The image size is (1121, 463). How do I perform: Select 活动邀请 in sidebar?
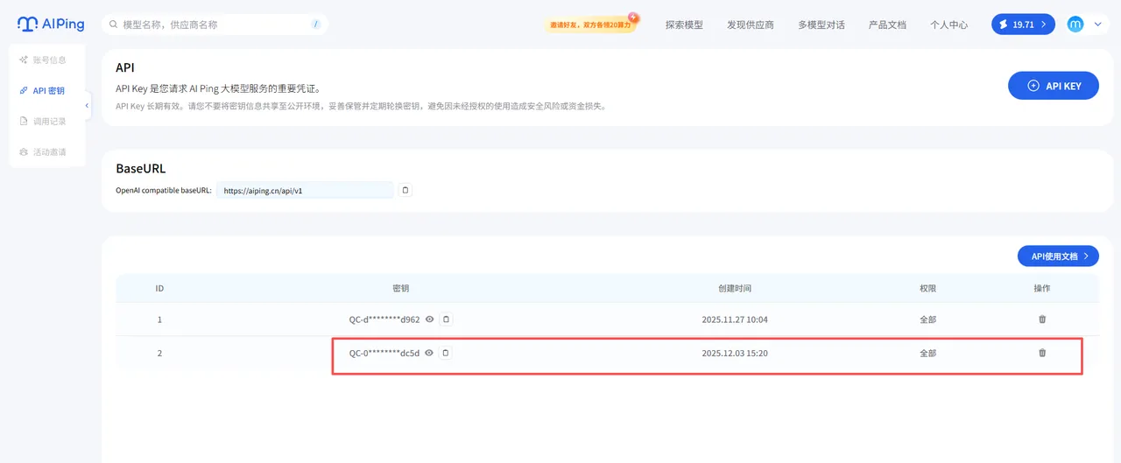point(43,151)
